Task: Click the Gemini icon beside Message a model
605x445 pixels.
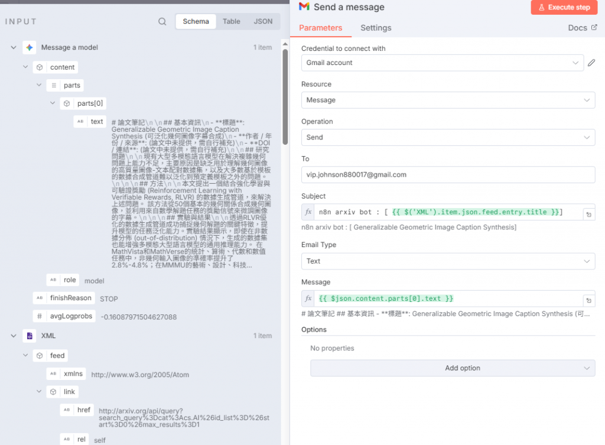Action: click(30, 47)
